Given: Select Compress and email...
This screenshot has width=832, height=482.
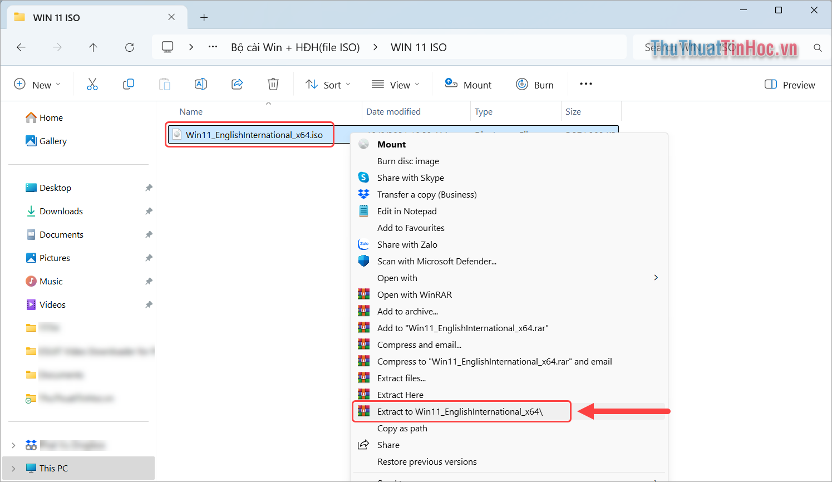Looking at the screenshot, I should pyautogui.click(x=509, y=345).
